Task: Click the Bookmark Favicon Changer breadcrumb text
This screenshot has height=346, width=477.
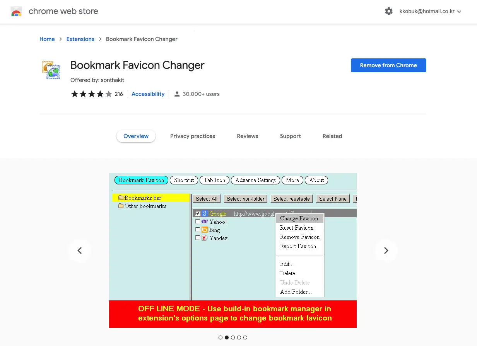Action: (142, 39)
